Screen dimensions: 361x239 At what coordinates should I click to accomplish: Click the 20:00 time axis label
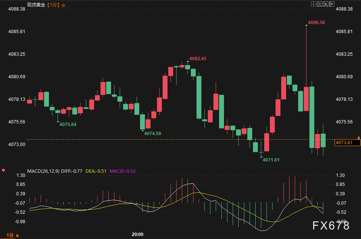[x=137, y=234]
